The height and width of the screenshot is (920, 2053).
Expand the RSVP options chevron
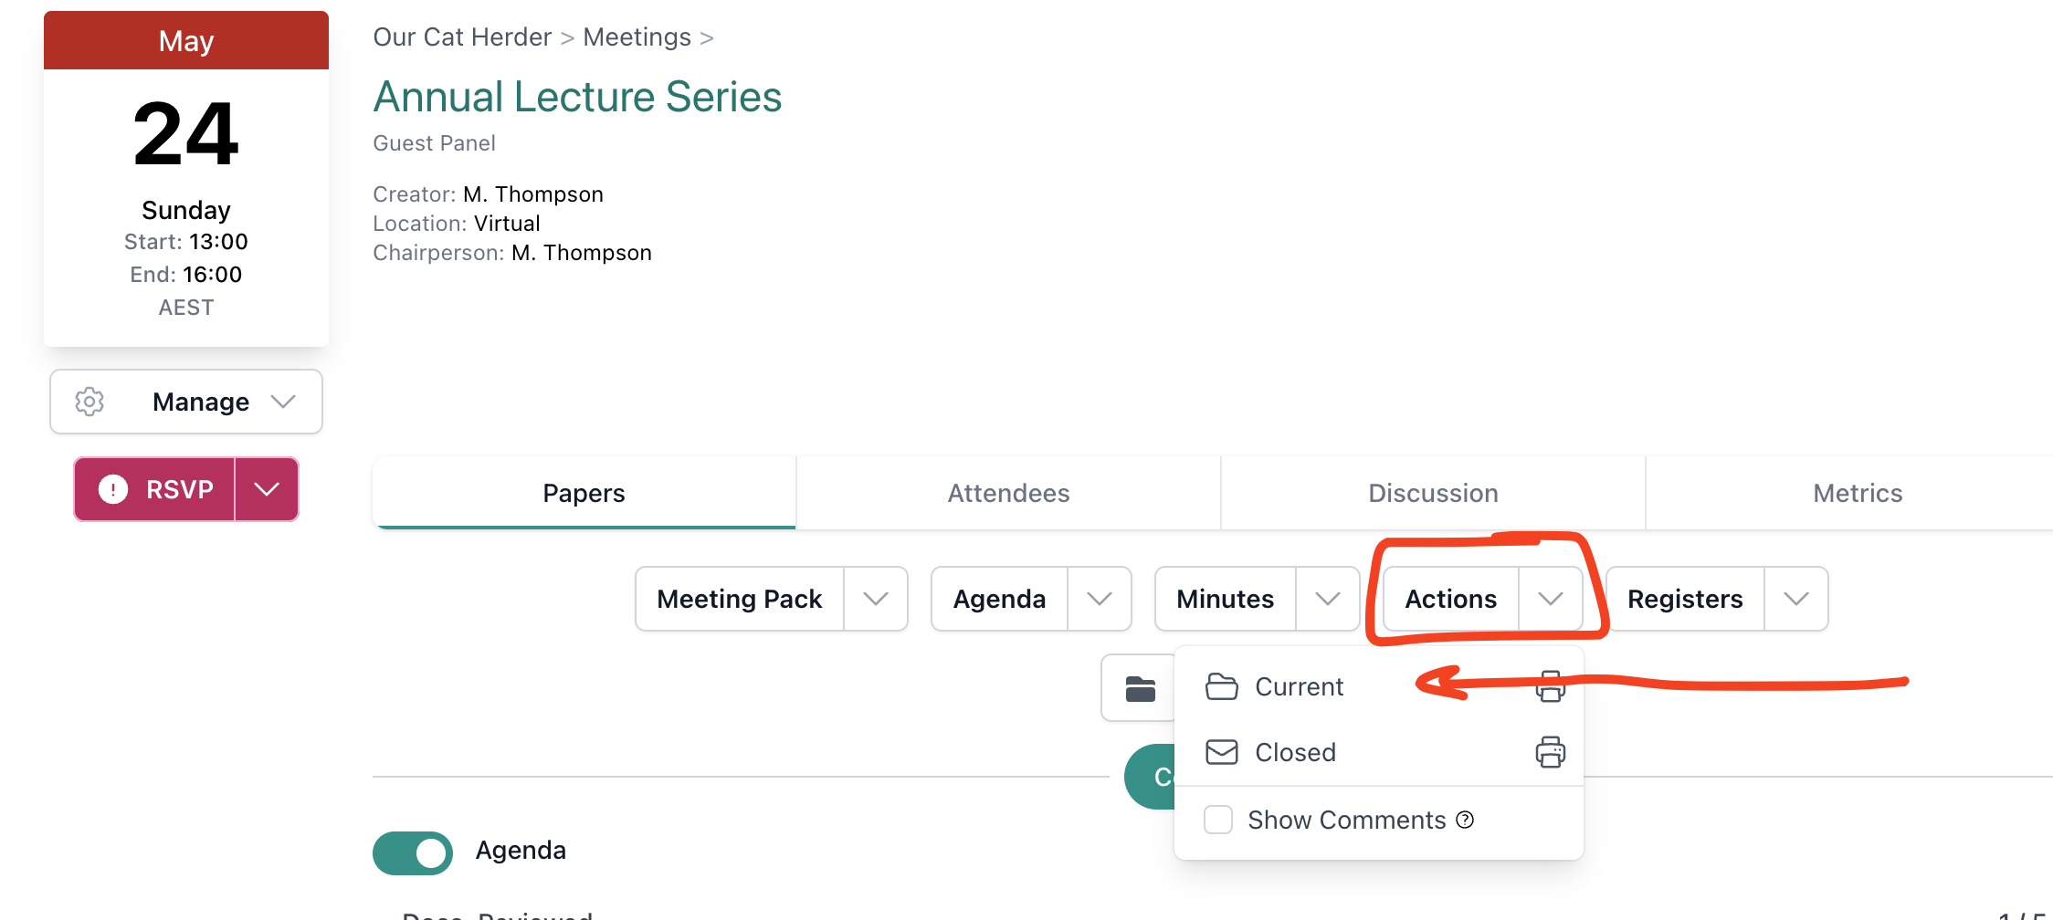(x=266, y=489)
